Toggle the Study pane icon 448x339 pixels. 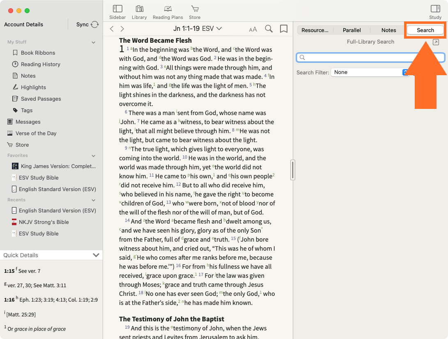435,13
